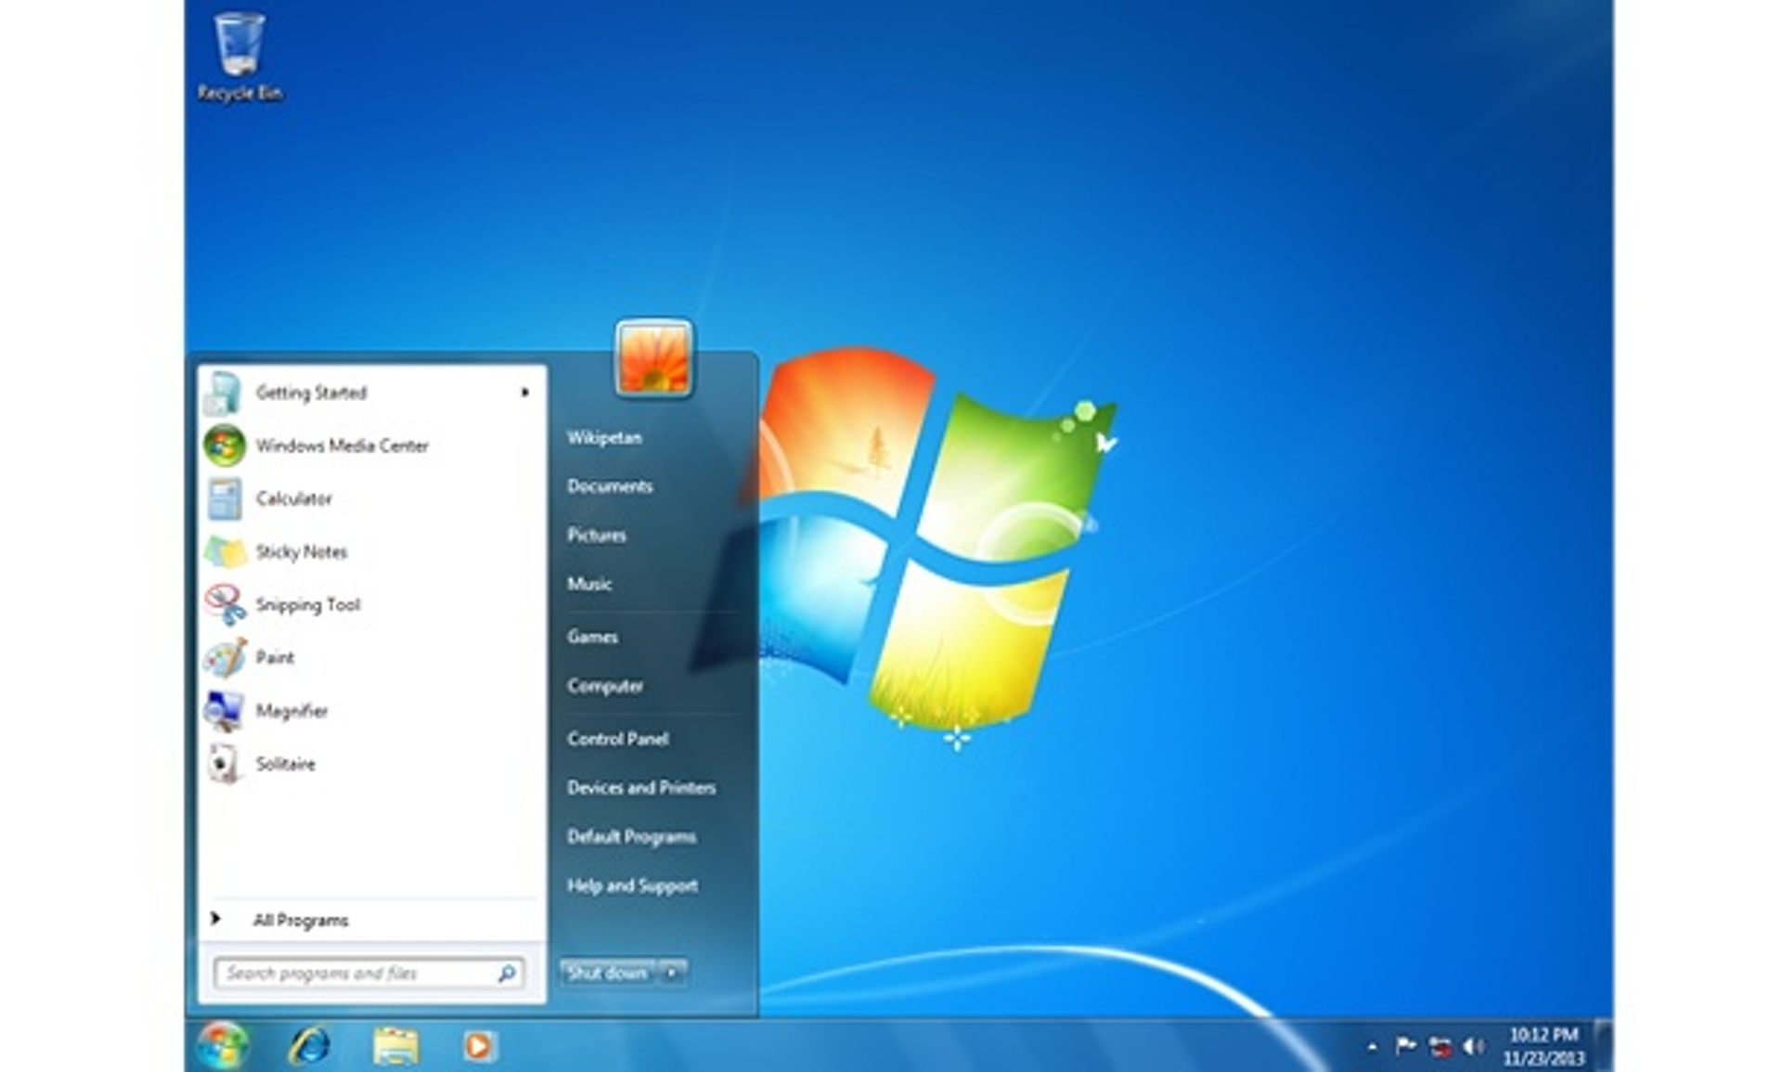Open Shut down options arrow
The image size is (1782, 1072).
pyautogui.click(x=672, y=973)
